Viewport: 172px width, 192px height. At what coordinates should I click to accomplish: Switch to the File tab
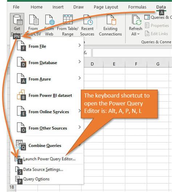pos(16,7)
